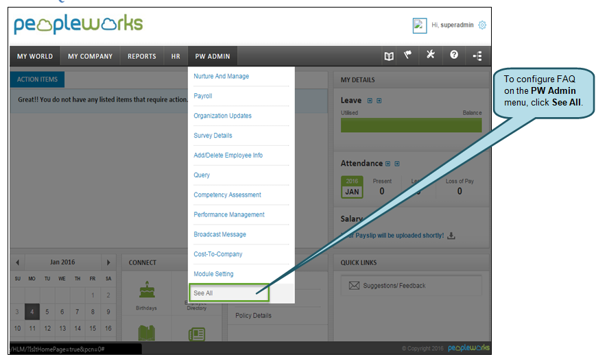The height and width of the screenshot is (361, 596).
Task: Click the help question mark icon
Action: [454, 55]
